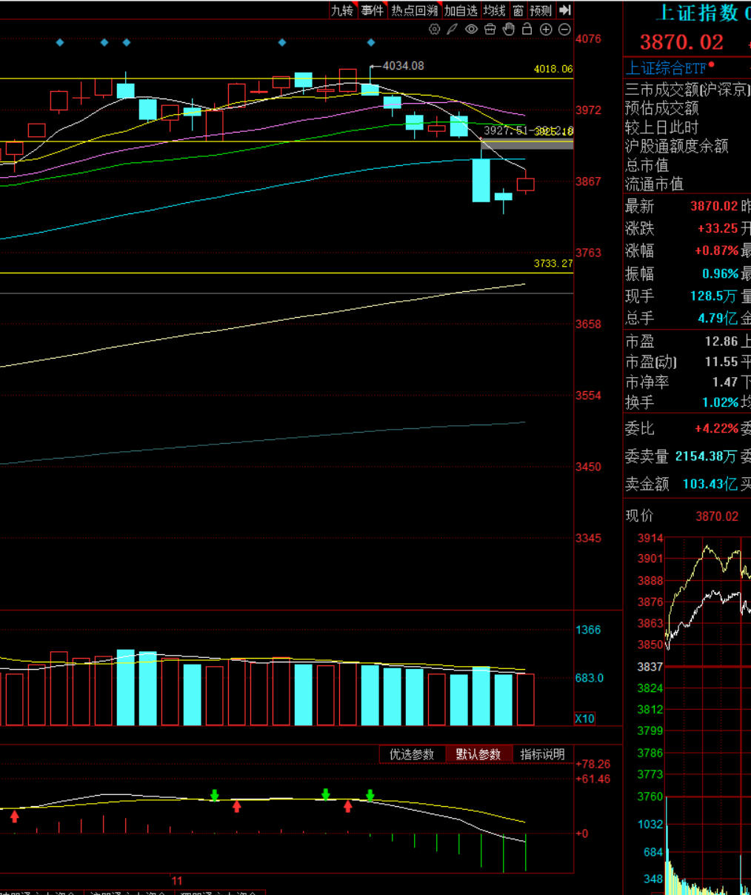Select 优选参数 for the indicator
This screenshot has width=751, height=895.
pos(412,754)
